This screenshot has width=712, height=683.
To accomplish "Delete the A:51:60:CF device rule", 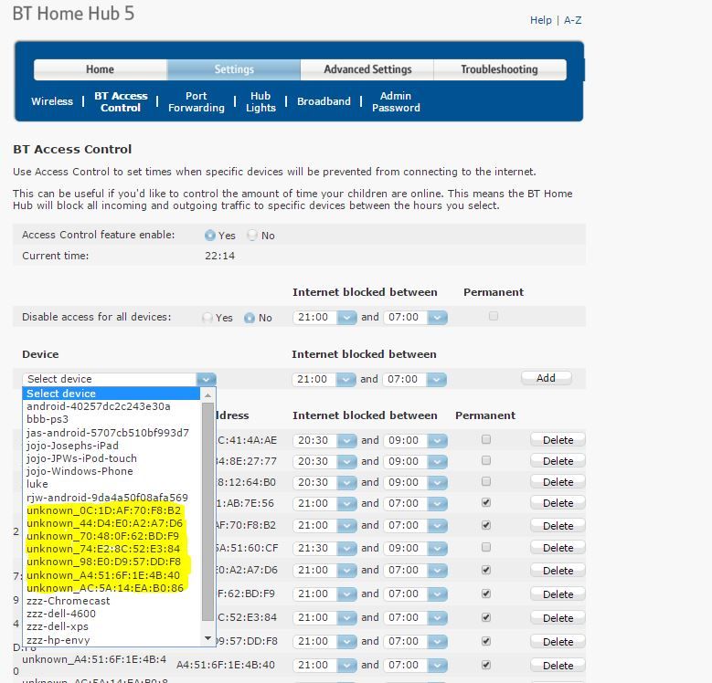I will (558, 548).
